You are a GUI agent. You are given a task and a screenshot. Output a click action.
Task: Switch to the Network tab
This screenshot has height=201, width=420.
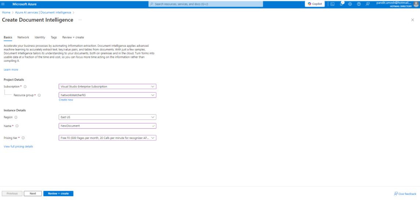pyautogui.click(x=23, y=37)
